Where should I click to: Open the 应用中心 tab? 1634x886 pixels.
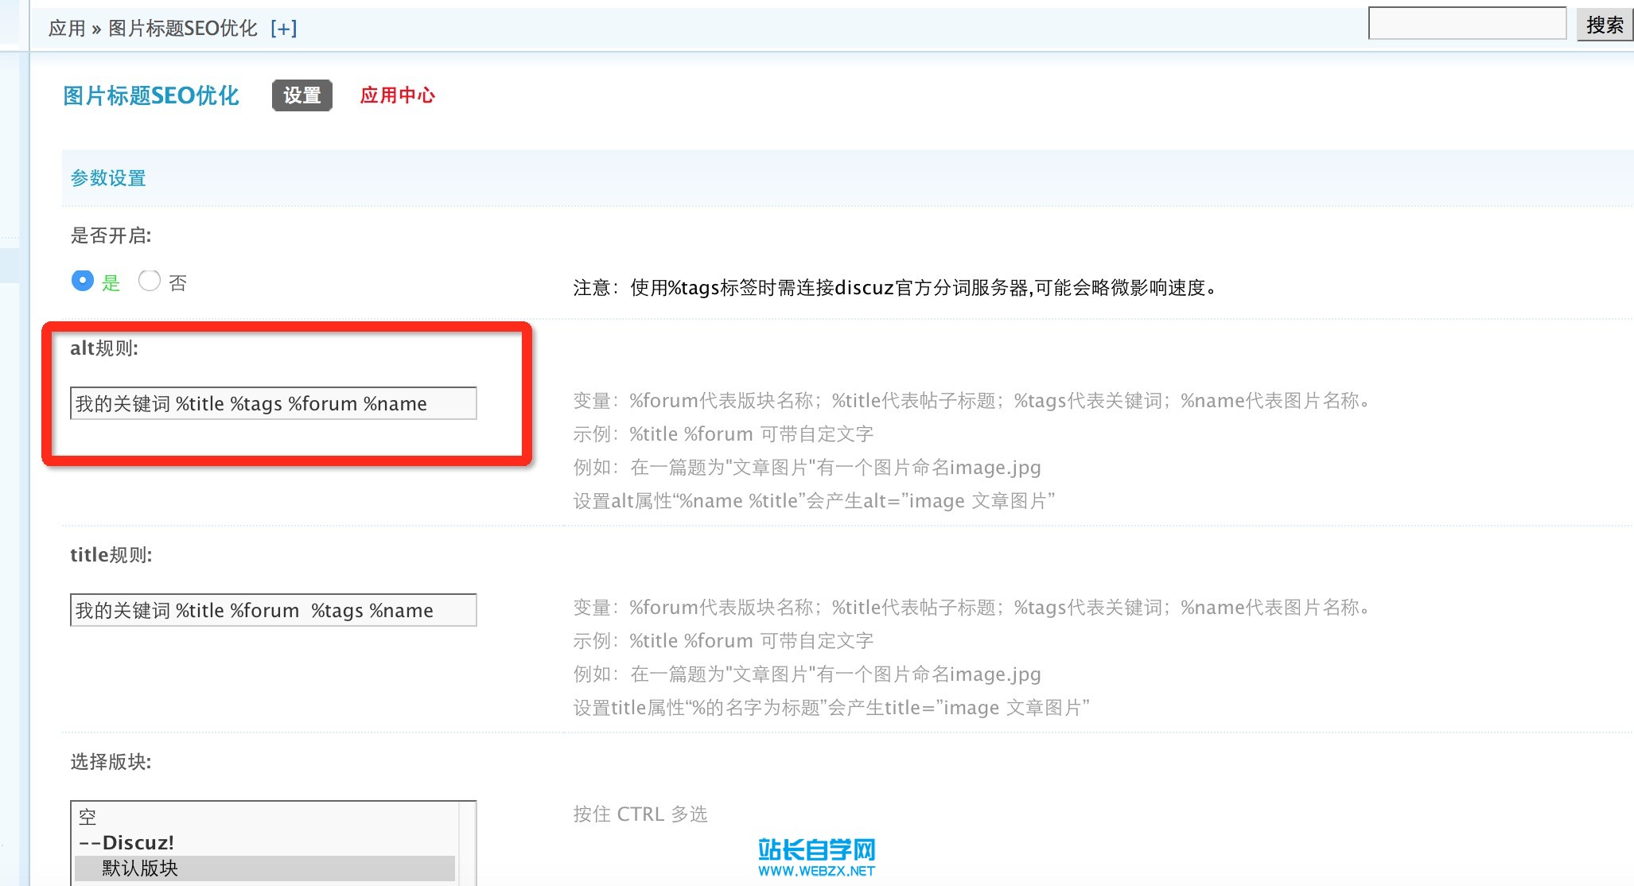pos(397,95)
